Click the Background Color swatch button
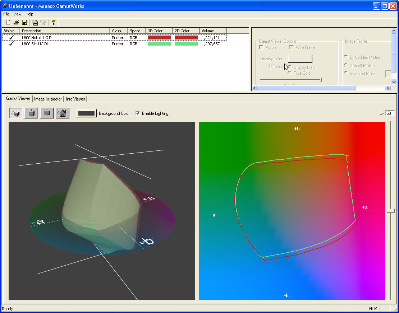This screenshot has height=313, width=399. click(86, 113)
